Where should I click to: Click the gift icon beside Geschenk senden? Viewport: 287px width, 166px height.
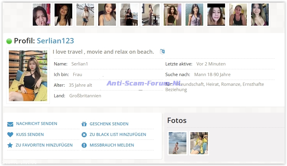(84, 124)
